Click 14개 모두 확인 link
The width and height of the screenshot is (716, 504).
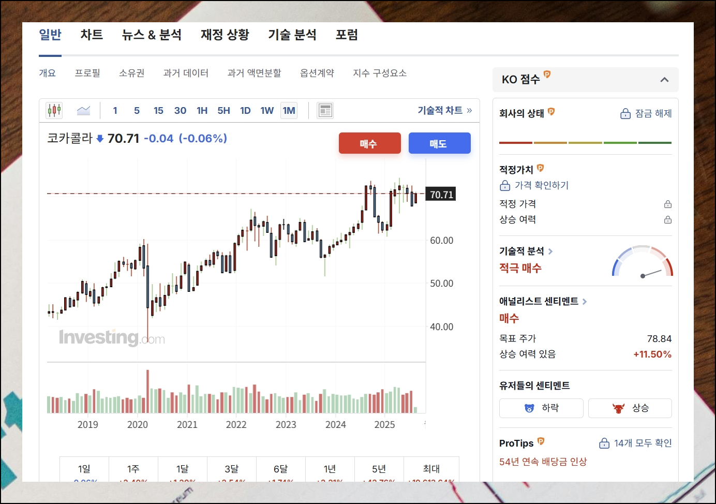[x=635, y=443]
